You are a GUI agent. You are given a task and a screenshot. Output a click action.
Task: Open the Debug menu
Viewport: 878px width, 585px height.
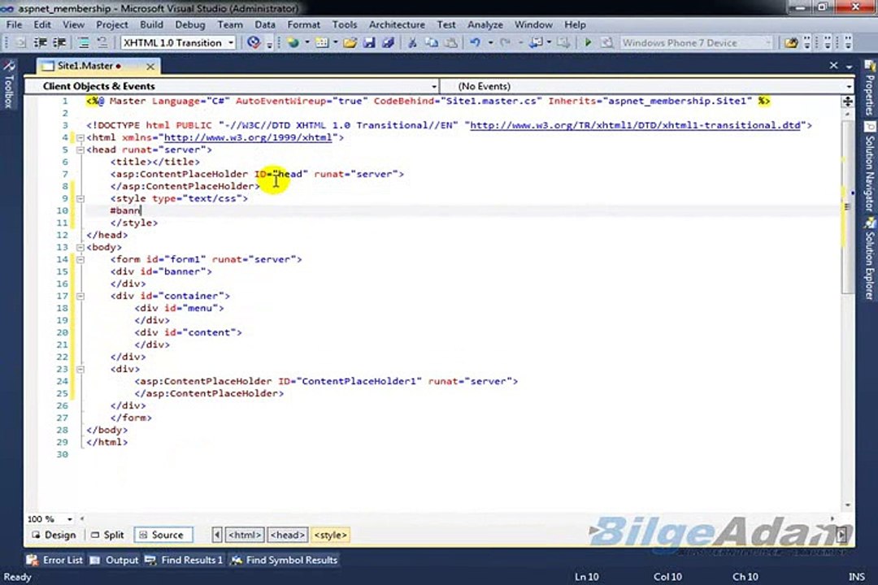tap(189, 24)
